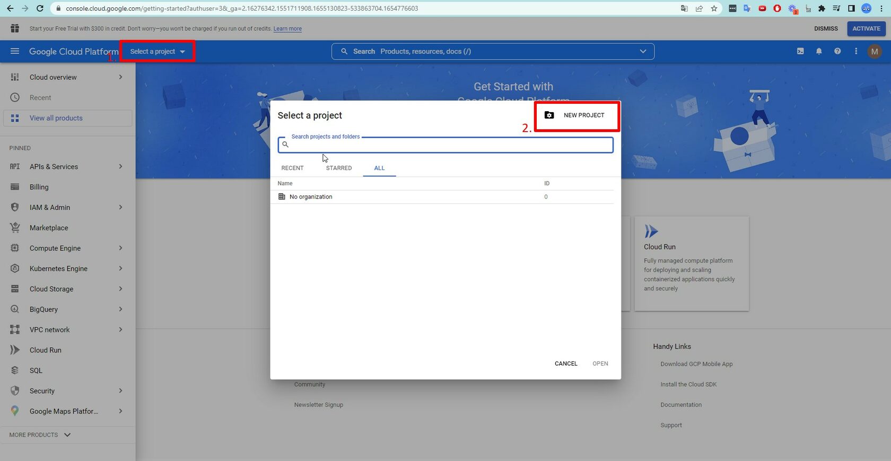Image resolution: width=891 pixels, height=461 pixels.
Task: Click the gift icon in the free trial banner
Action: click(15, 29)
